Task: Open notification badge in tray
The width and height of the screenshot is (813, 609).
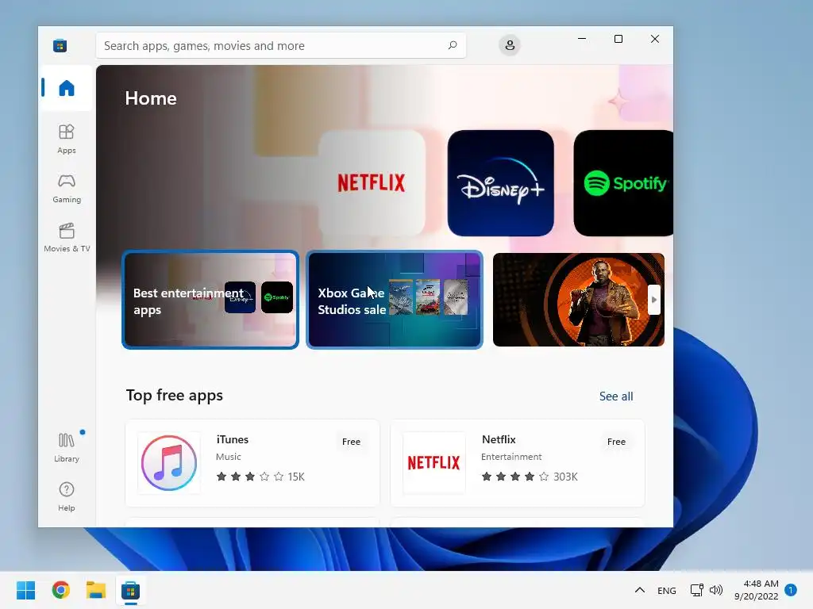Action: 791,590
